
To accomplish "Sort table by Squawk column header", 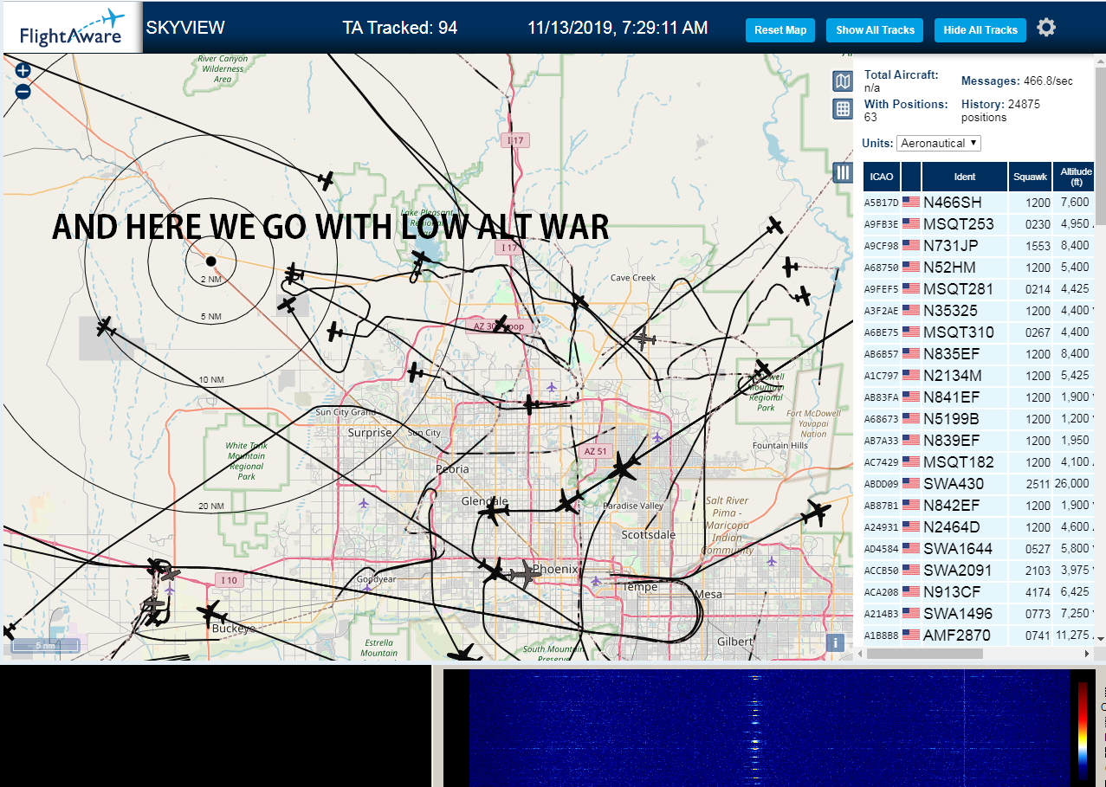I will (1031, 177).
